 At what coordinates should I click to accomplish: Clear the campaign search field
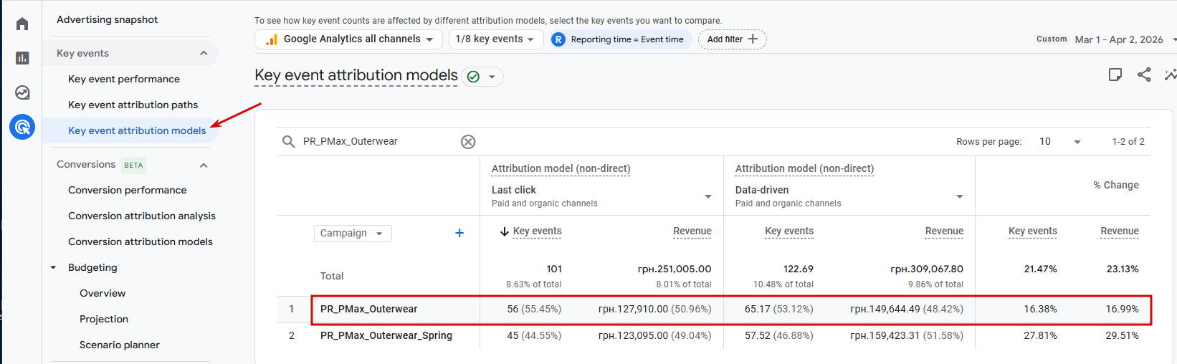(x=468, y=142)
